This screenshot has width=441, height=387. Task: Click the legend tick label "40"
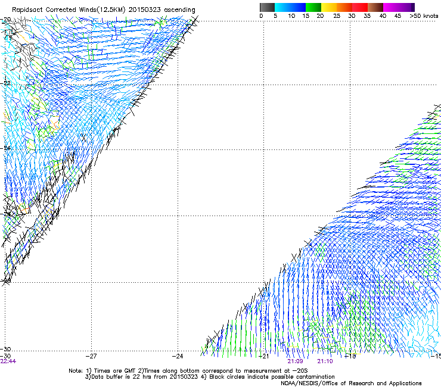click(383, 16)
